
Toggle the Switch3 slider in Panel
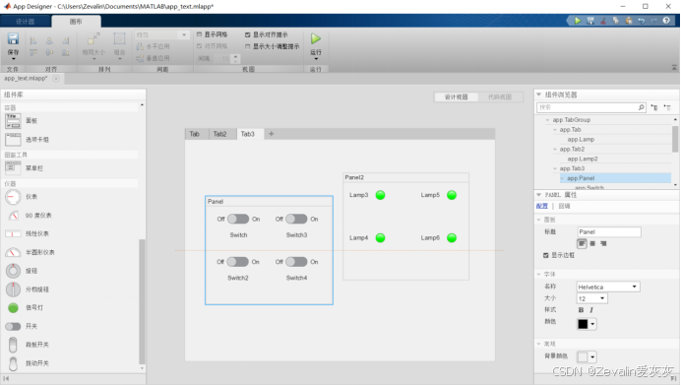click(x=296, y=219)
